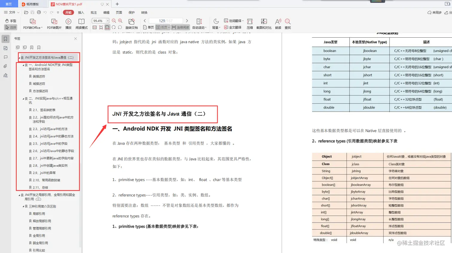Collapse JNI开发之方法签名与Java通信（二） bookmark
This screenshot has width=452, height=253.
point(19,58)
